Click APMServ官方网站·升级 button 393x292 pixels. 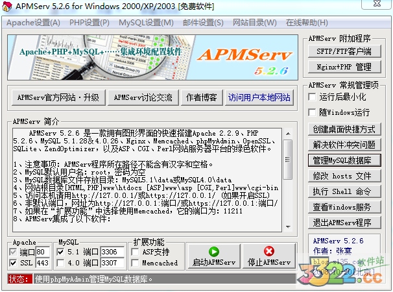[58, 97]
